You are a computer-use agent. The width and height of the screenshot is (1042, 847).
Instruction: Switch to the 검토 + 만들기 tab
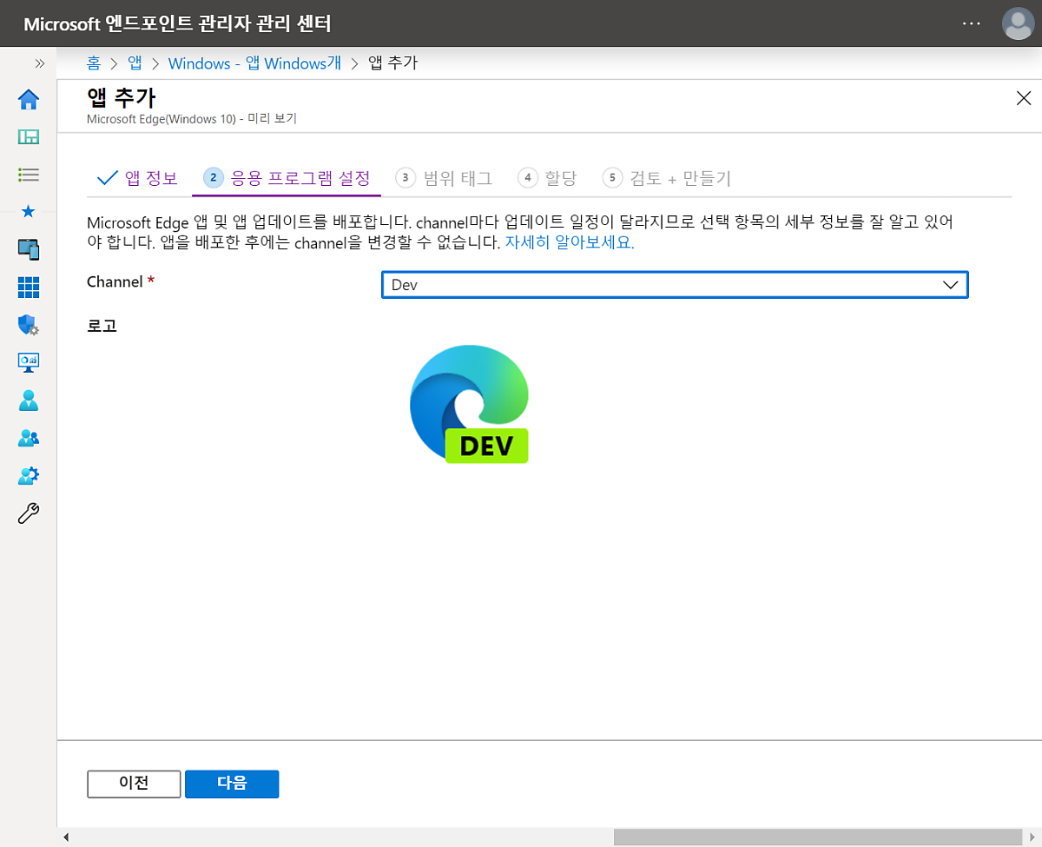667,178
